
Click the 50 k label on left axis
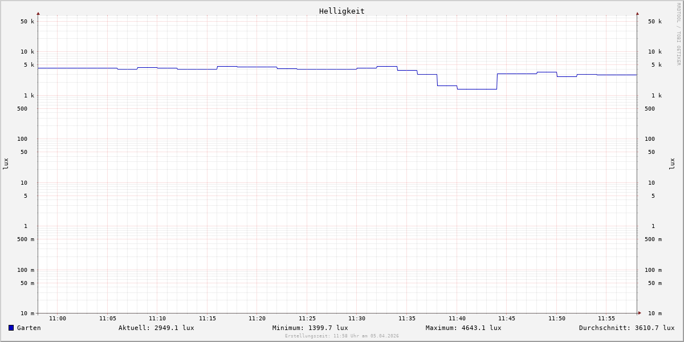tap(27, 22)
